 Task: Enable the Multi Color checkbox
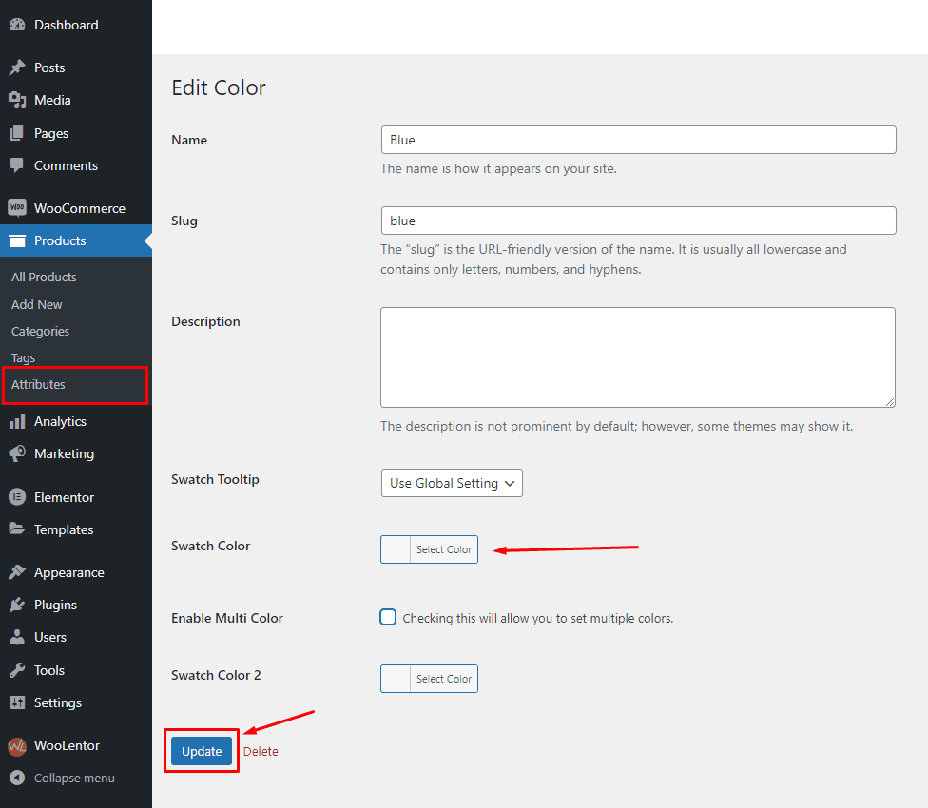[388, 617]
